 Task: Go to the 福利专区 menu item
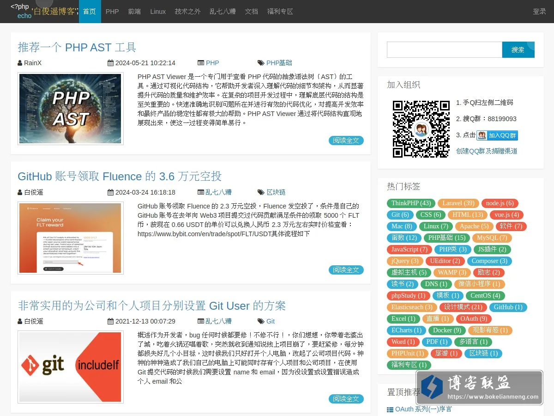tap(280, 12)
